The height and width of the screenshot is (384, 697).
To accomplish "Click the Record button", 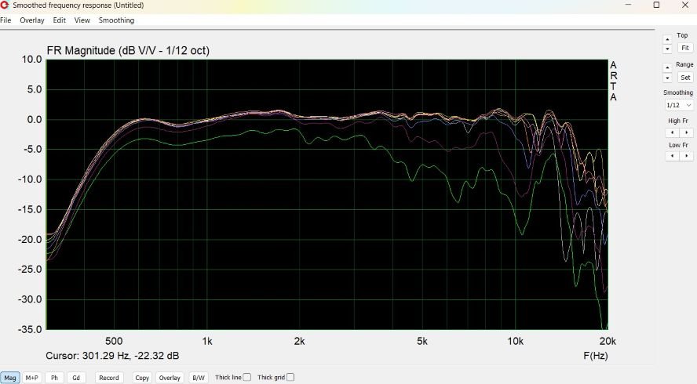I will (109, 378).
